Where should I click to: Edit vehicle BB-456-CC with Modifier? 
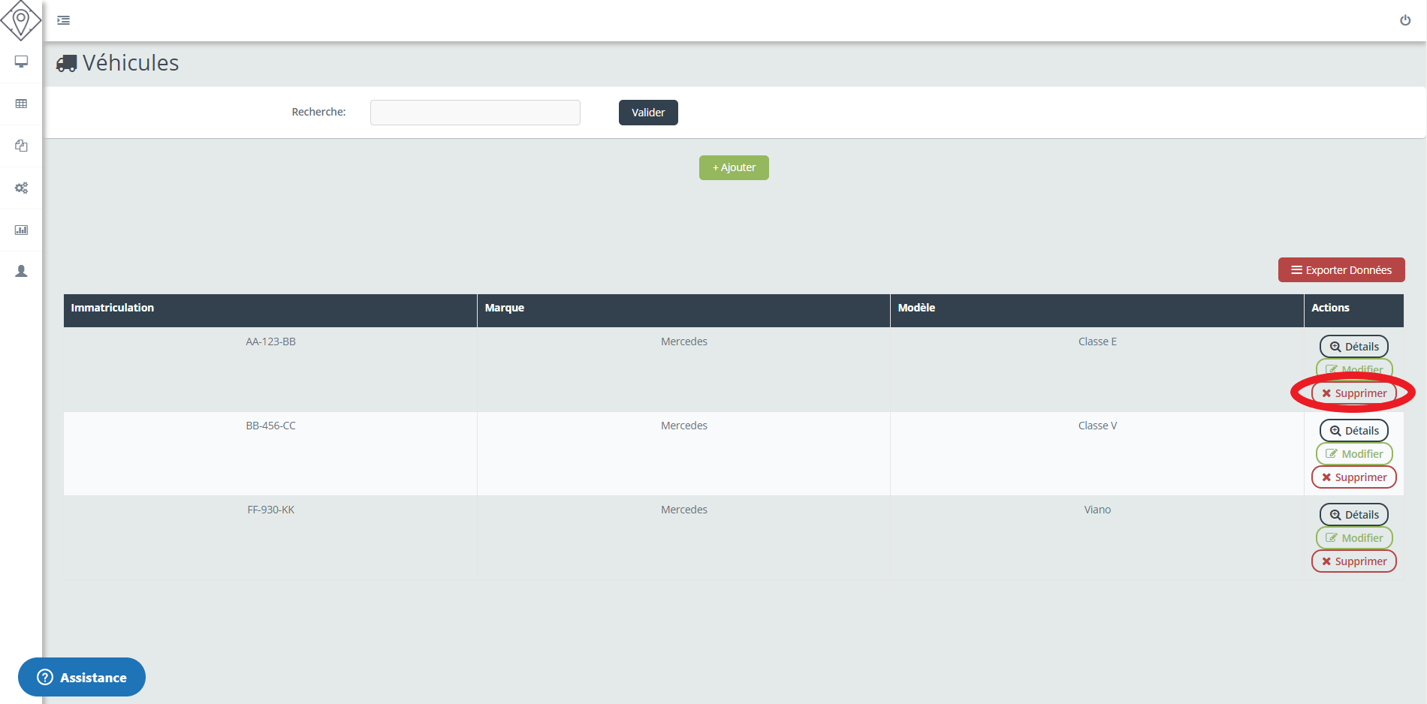[x=1353, y=454]
